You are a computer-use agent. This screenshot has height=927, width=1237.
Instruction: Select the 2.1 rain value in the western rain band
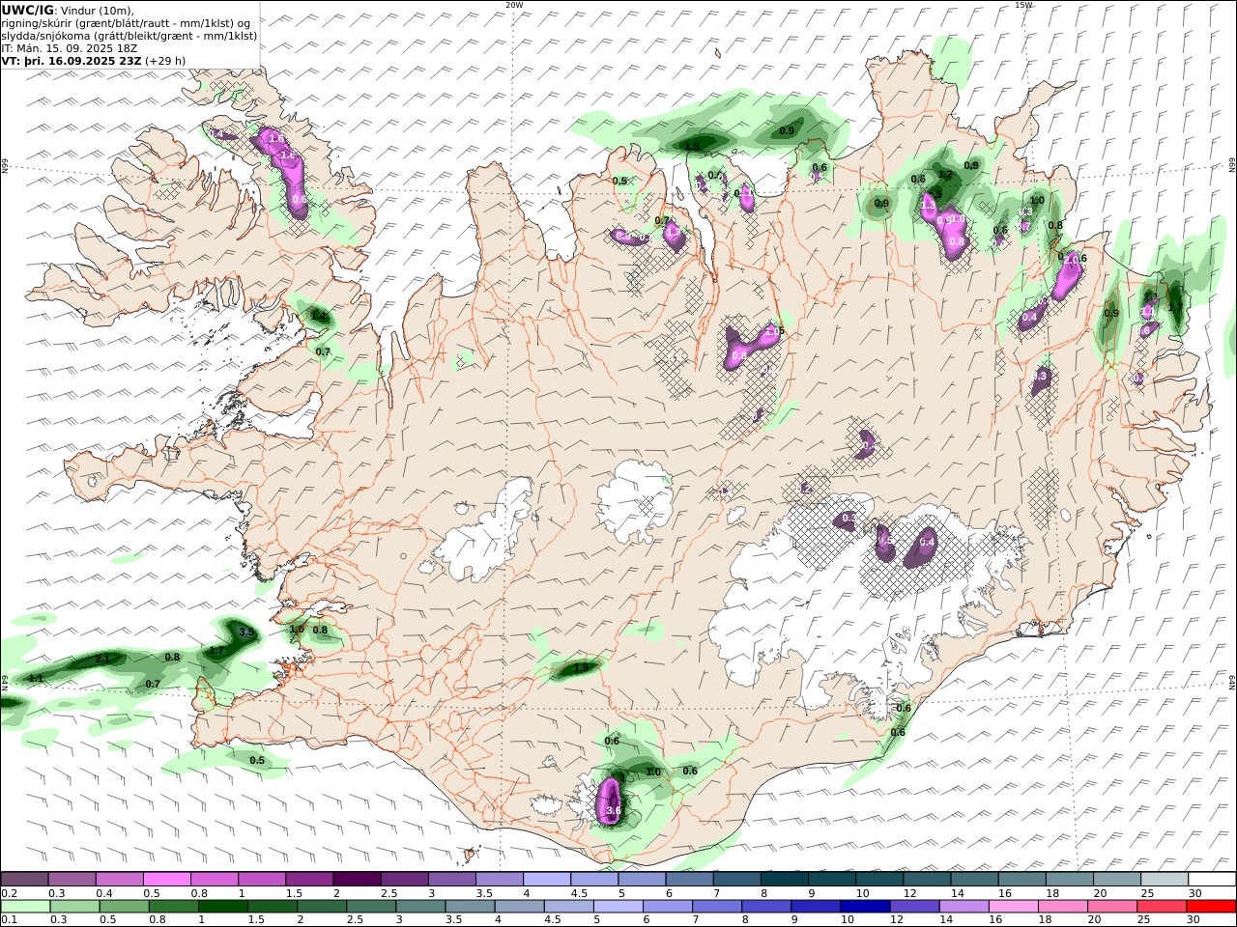(x=102, y=659)
